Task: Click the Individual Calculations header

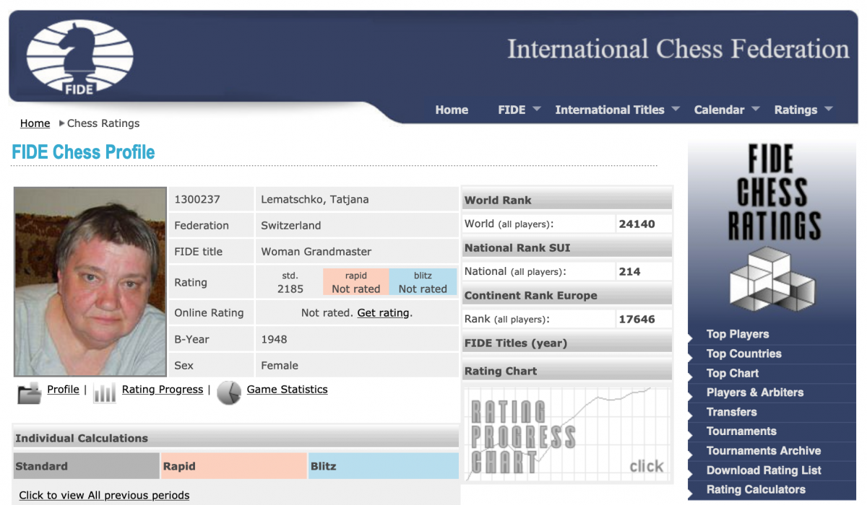Action: (236, 438)
